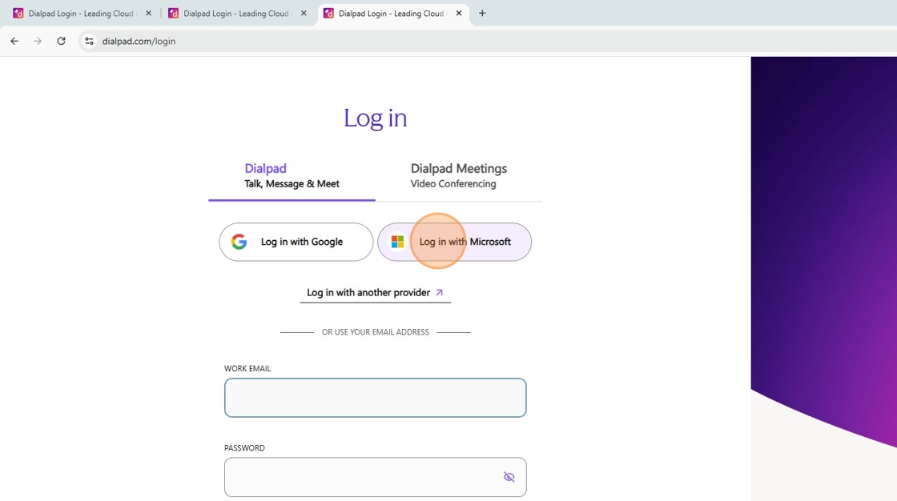This screenshot has width=897, height=501.
Task: Click the active tab's Dialpad favicon
Action: coord(328,13)
